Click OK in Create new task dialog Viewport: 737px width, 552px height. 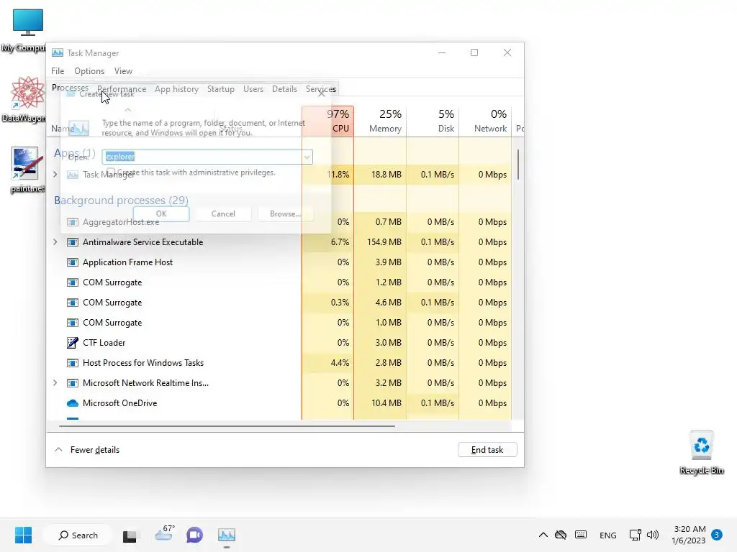[x=161, y=213]
